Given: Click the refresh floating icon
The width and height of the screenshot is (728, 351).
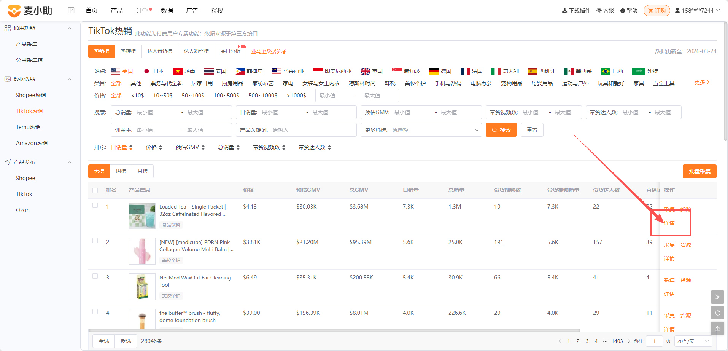Looking at the screenshot, I should (717, 313).
